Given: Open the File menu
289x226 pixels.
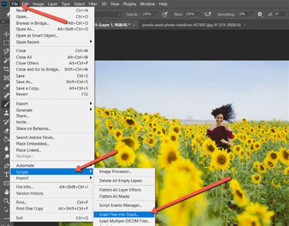Looking at the screenshot, I should tap(15, 4).
